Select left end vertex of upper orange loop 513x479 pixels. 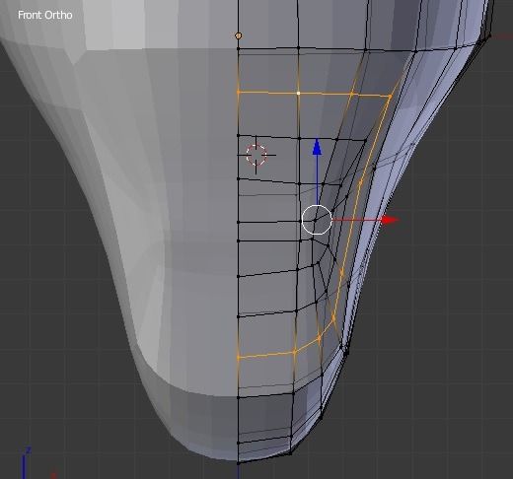pos(239,93)
